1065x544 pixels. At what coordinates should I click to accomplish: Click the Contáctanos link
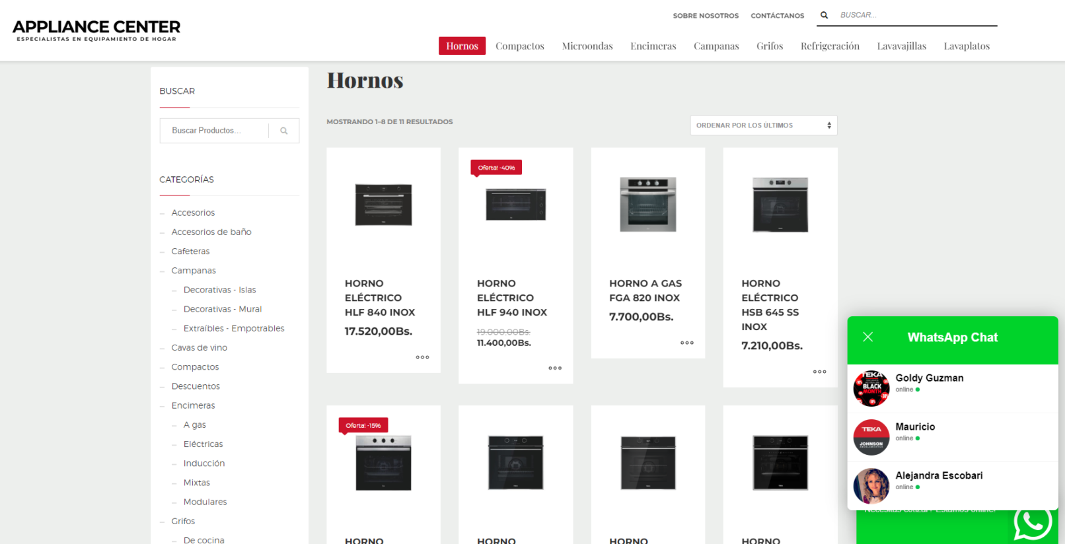[x=777, y=16]
